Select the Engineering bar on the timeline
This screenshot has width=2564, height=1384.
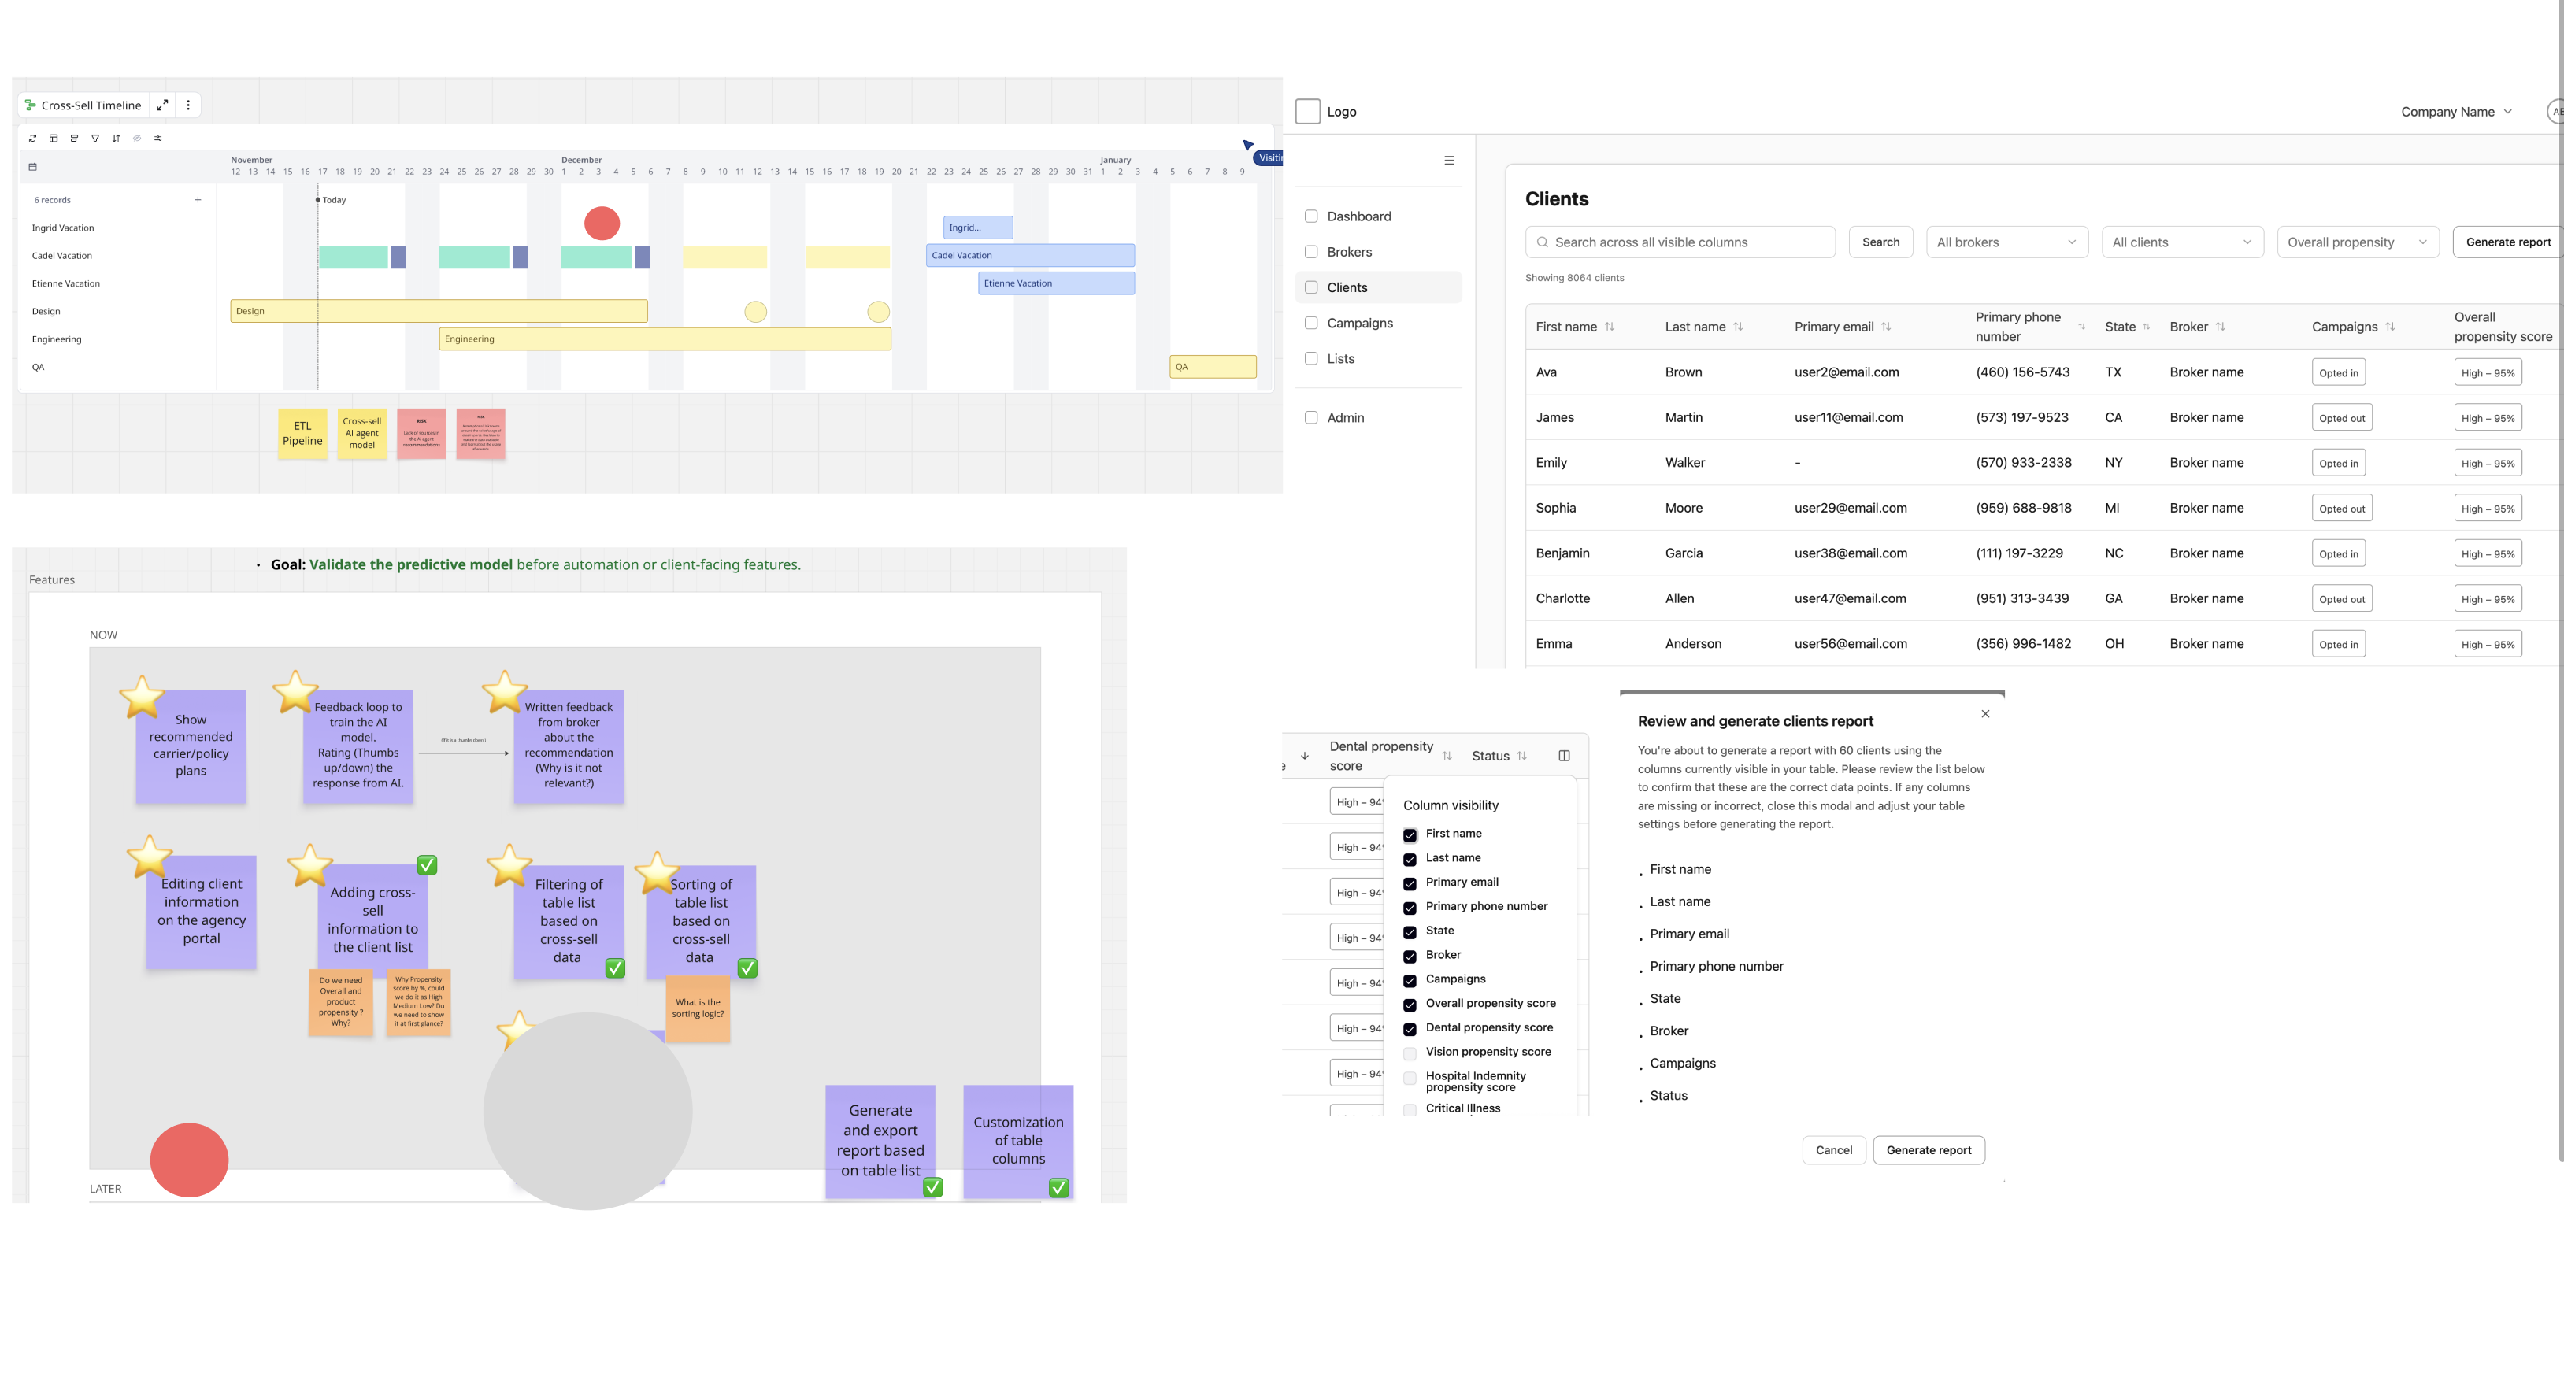coord(665,339)
